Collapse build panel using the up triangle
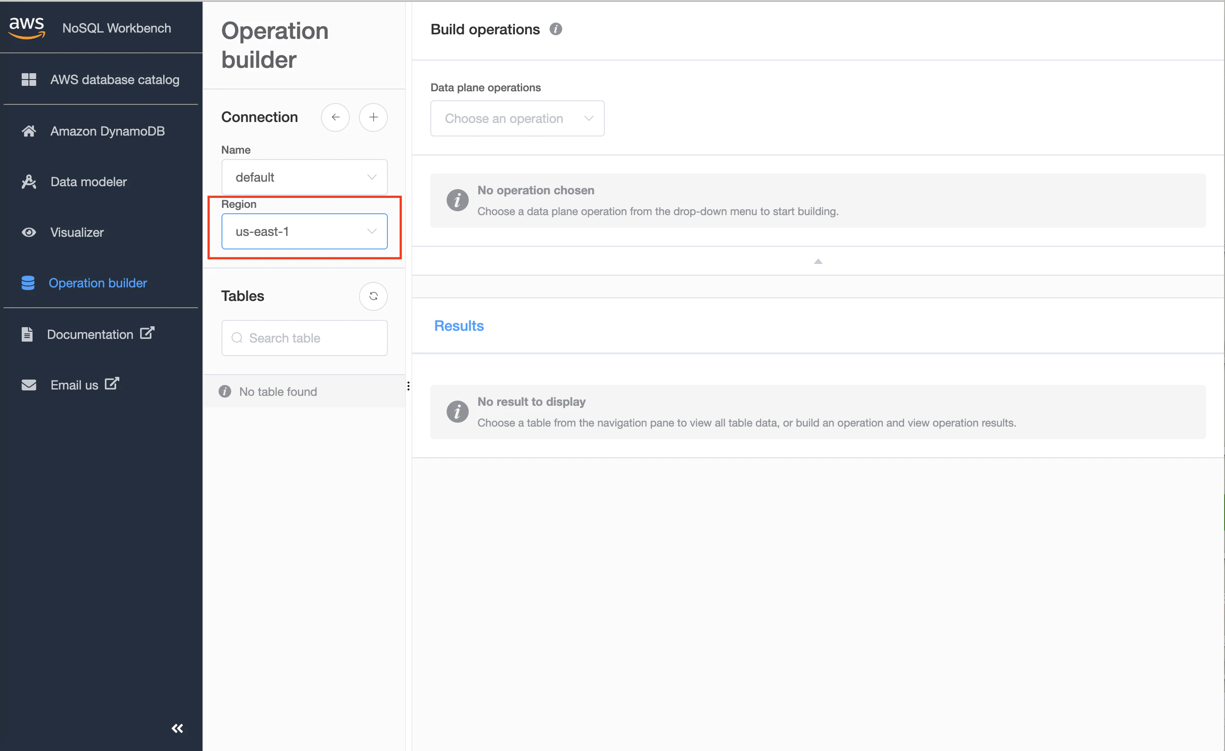 click(x=818, y=262)
